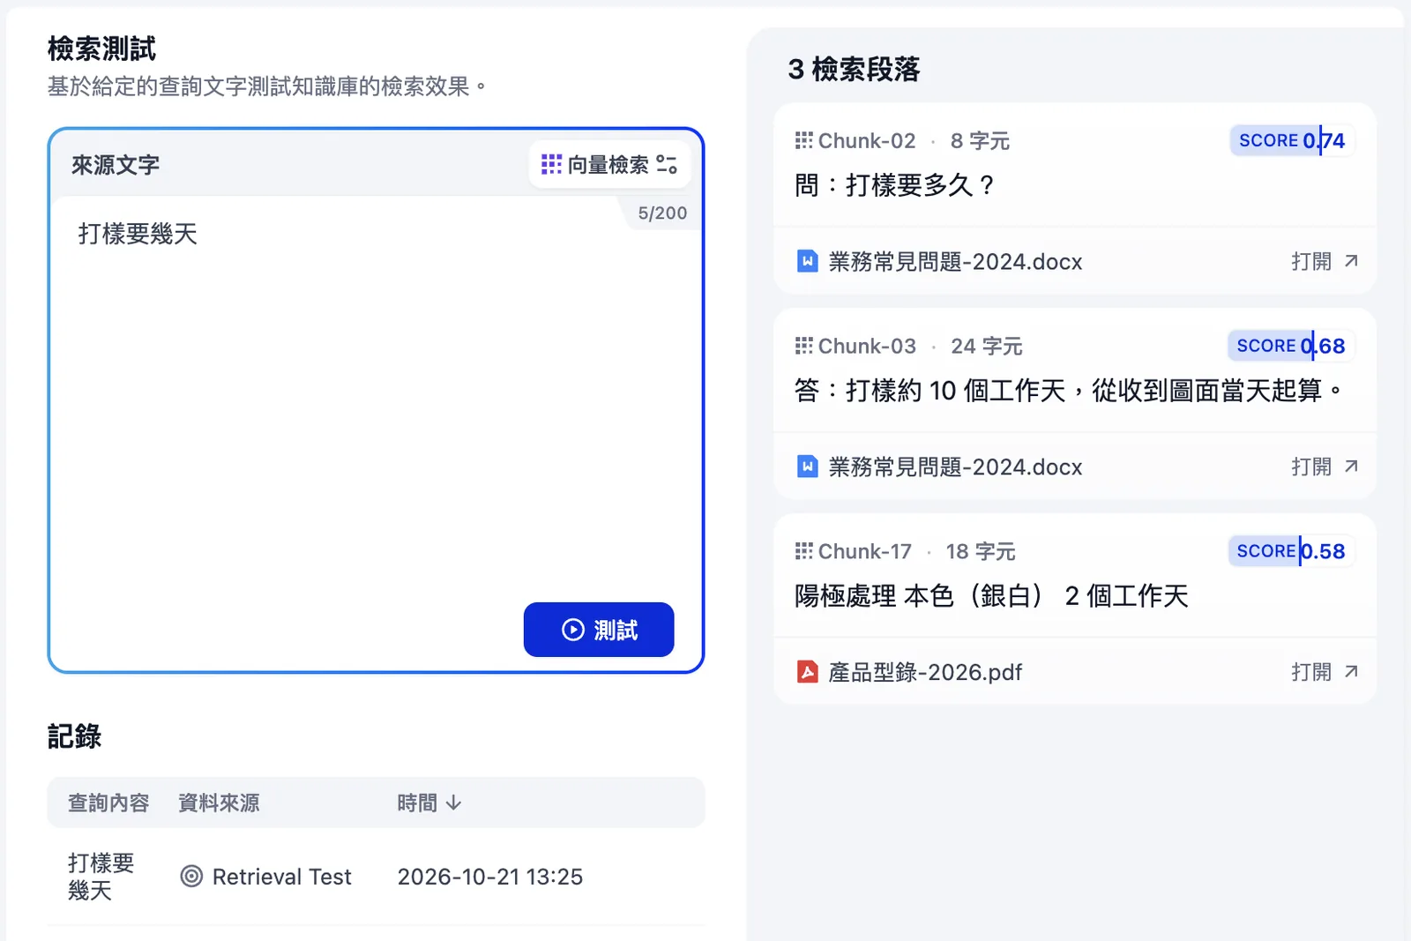The height and width of the screenshot is (941, 1411).
Task: Click the Chunk-03 label
Action: pyautogui.click(x=867, y=346)
